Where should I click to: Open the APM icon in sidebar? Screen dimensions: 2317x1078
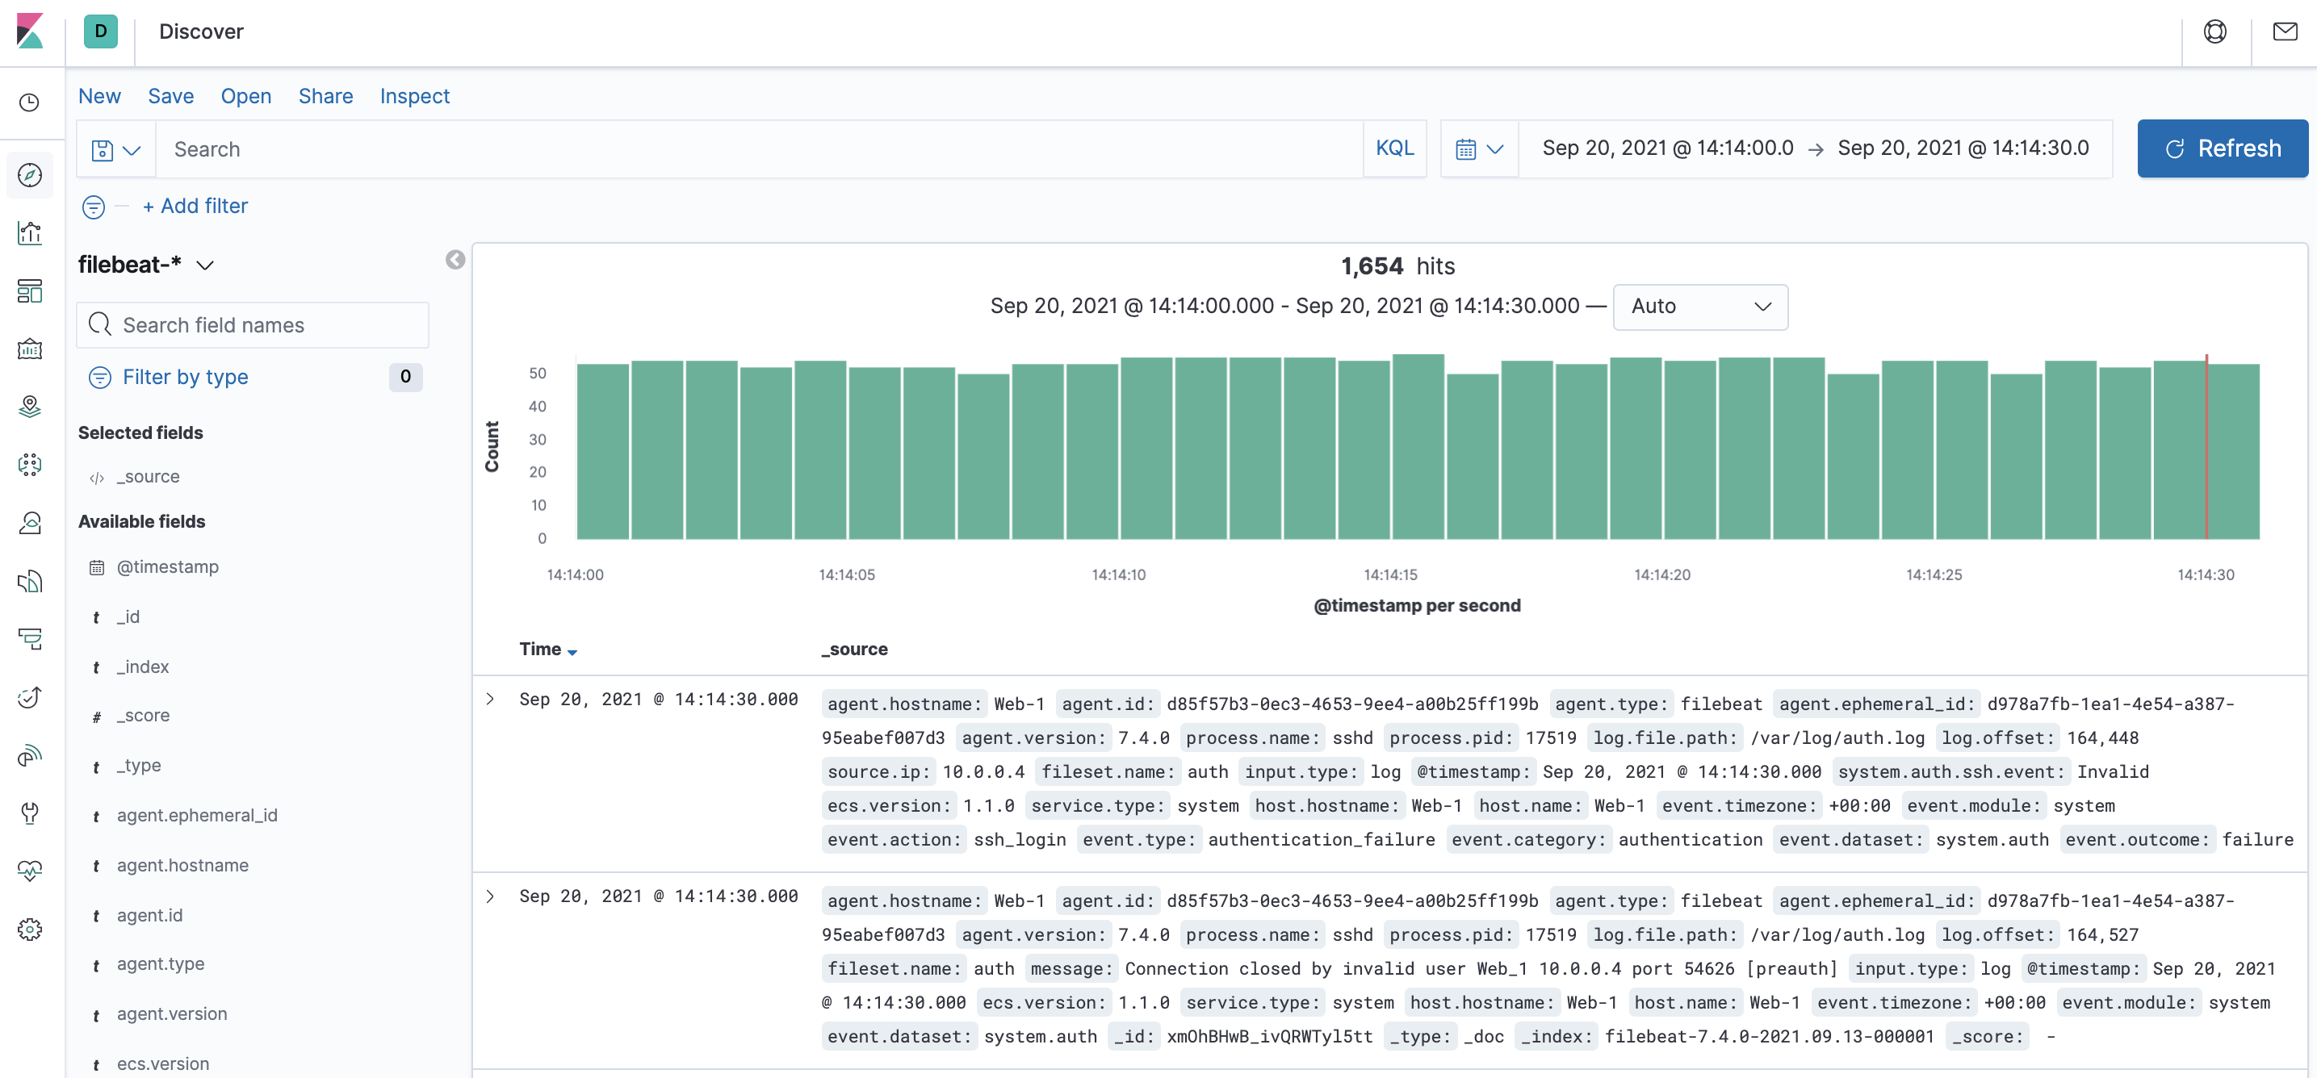[30, 639]
